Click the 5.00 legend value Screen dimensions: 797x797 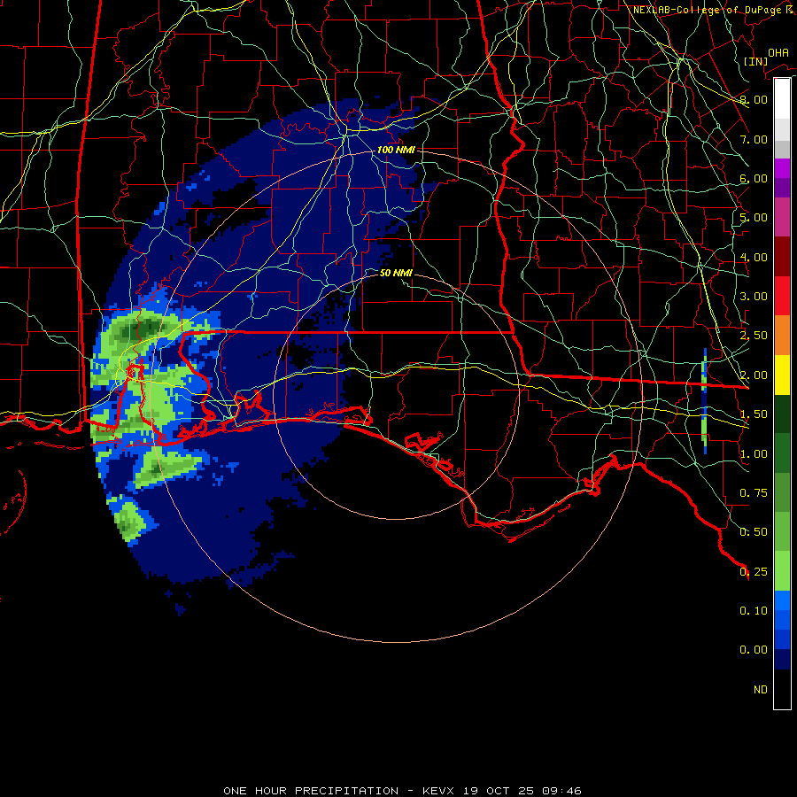point(754,218)
